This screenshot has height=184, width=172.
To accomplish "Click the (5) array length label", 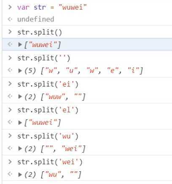I will 30,70.
